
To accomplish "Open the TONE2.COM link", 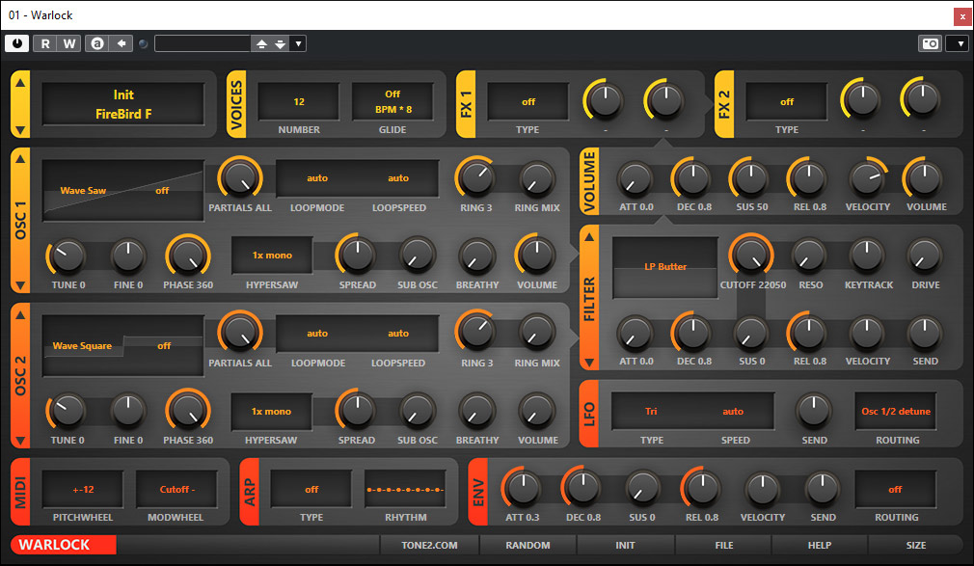I will pos(430,545).
